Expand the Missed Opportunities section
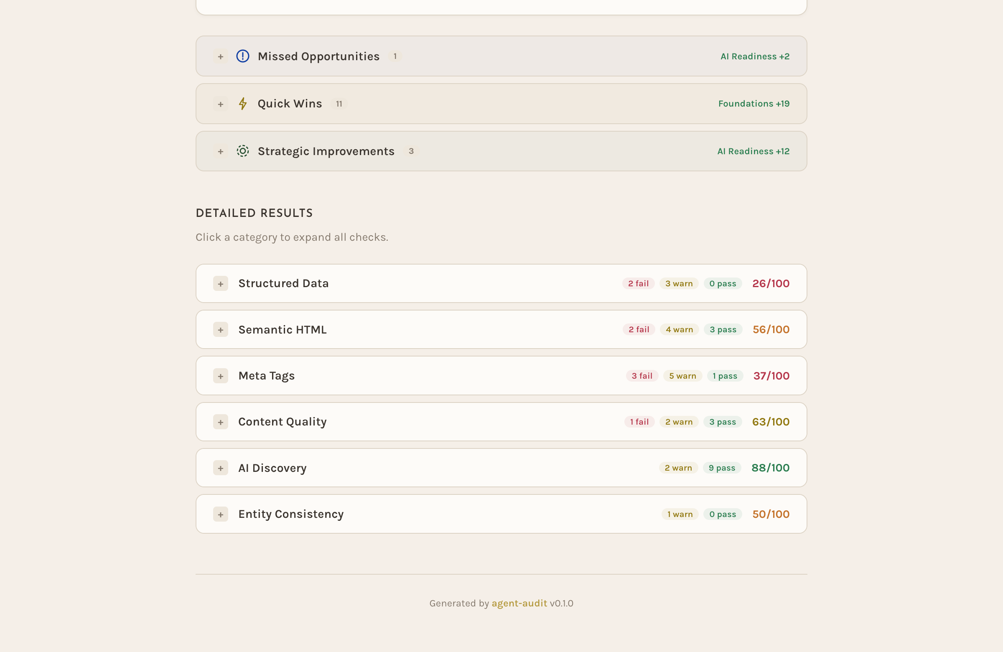 [x=220, y=56]
